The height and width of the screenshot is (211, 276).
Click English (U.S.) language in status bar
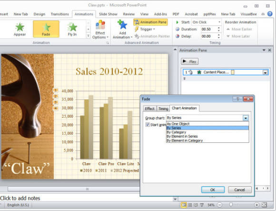click(18, 205)
